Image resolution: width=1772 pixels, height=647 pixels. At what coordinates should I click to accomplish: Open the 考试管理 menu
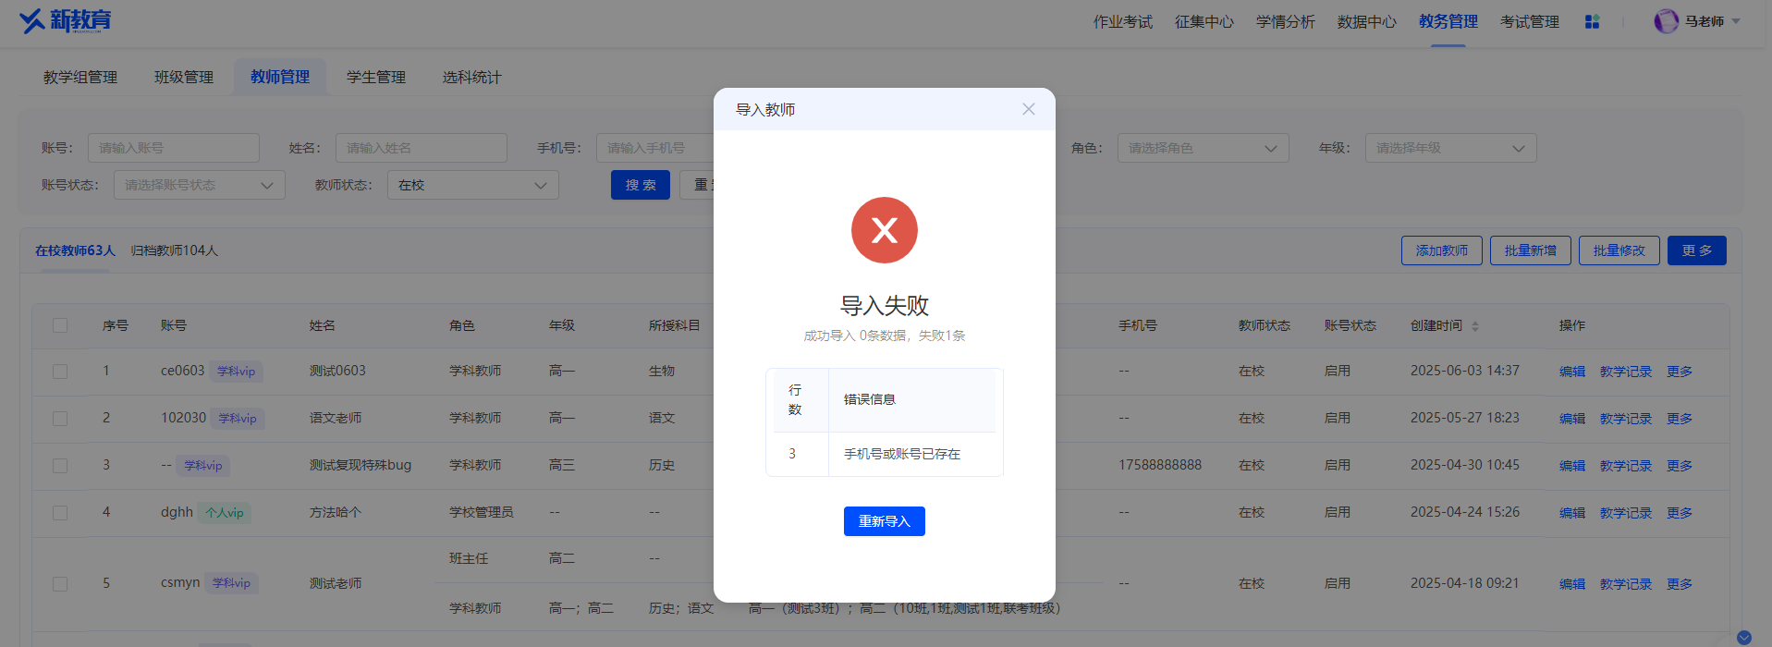pyautogui.click(x=1529, y=21)
